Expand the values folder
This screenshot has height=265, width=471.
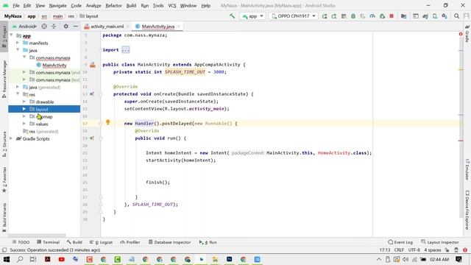click(x=24, y=124)
